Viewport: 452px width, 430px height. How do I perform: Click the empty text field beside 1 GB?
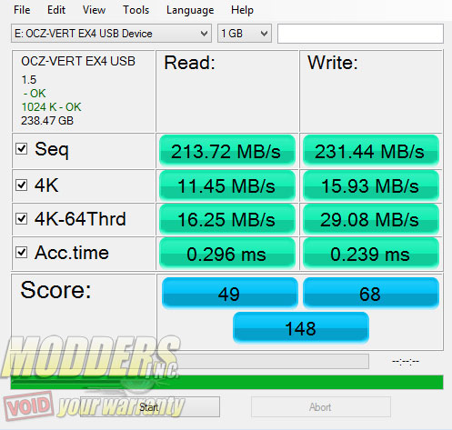360,34
